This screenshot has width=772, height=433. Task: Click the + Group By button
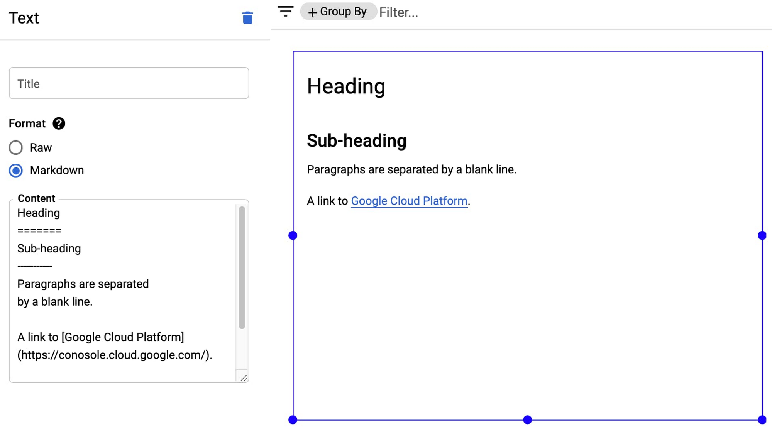(x=338, y=12)
